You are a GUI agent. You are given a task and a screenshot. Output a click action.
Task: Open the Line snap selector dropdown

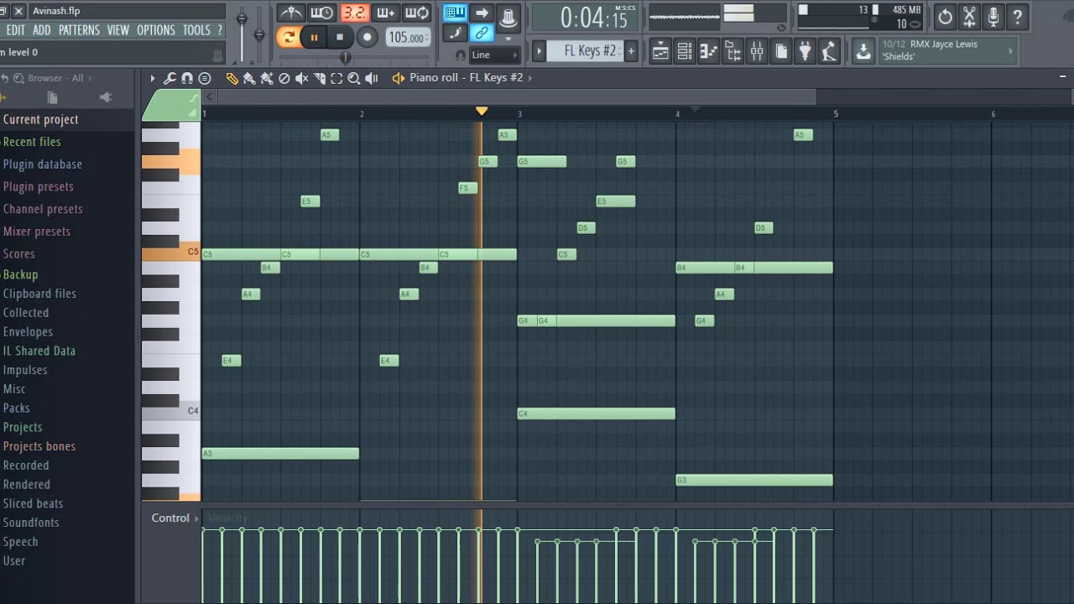click(494, 55)
